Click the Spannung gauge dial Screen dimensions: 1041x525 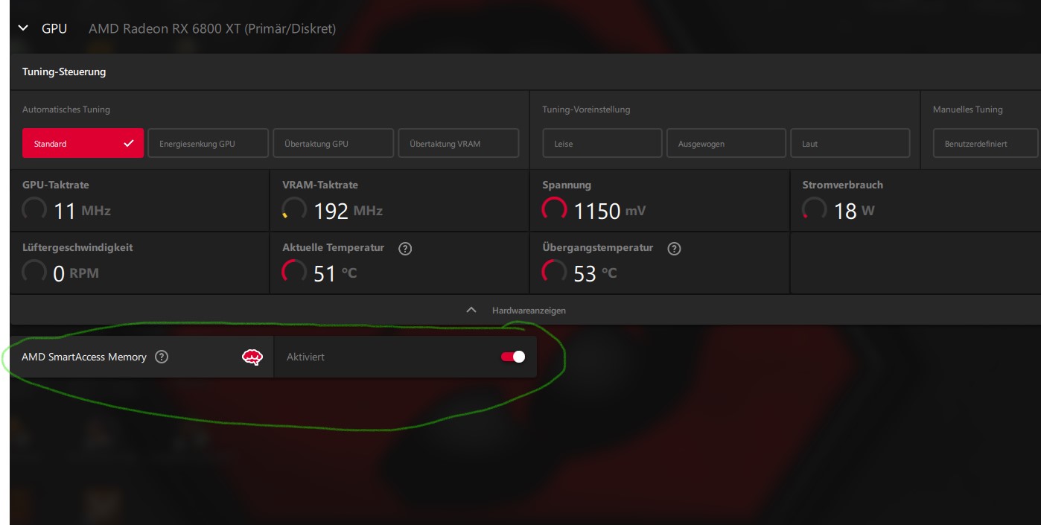click(x=554, y=209)
